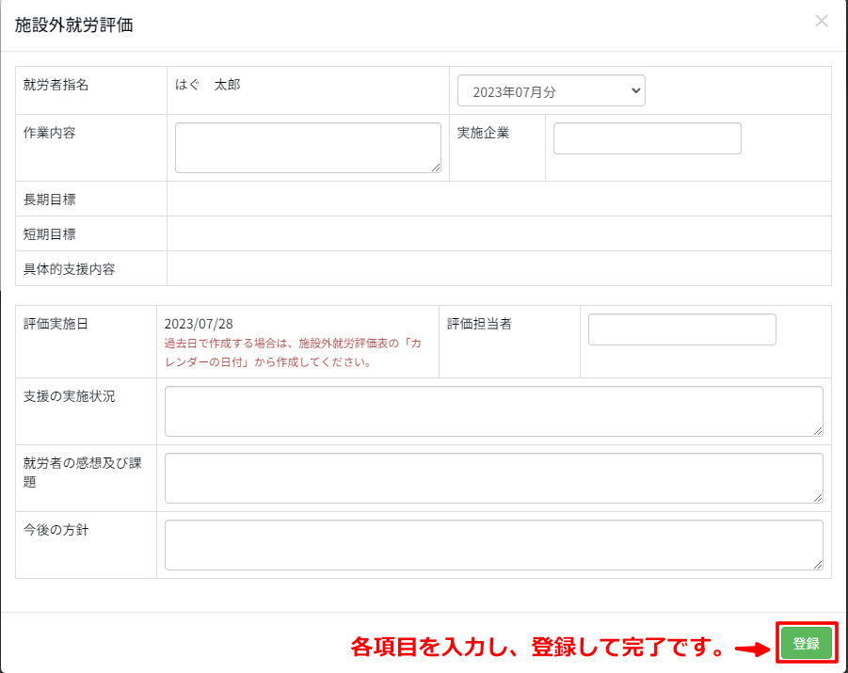
Task: Click the 作業内容 text area
Action: [307, 148]
